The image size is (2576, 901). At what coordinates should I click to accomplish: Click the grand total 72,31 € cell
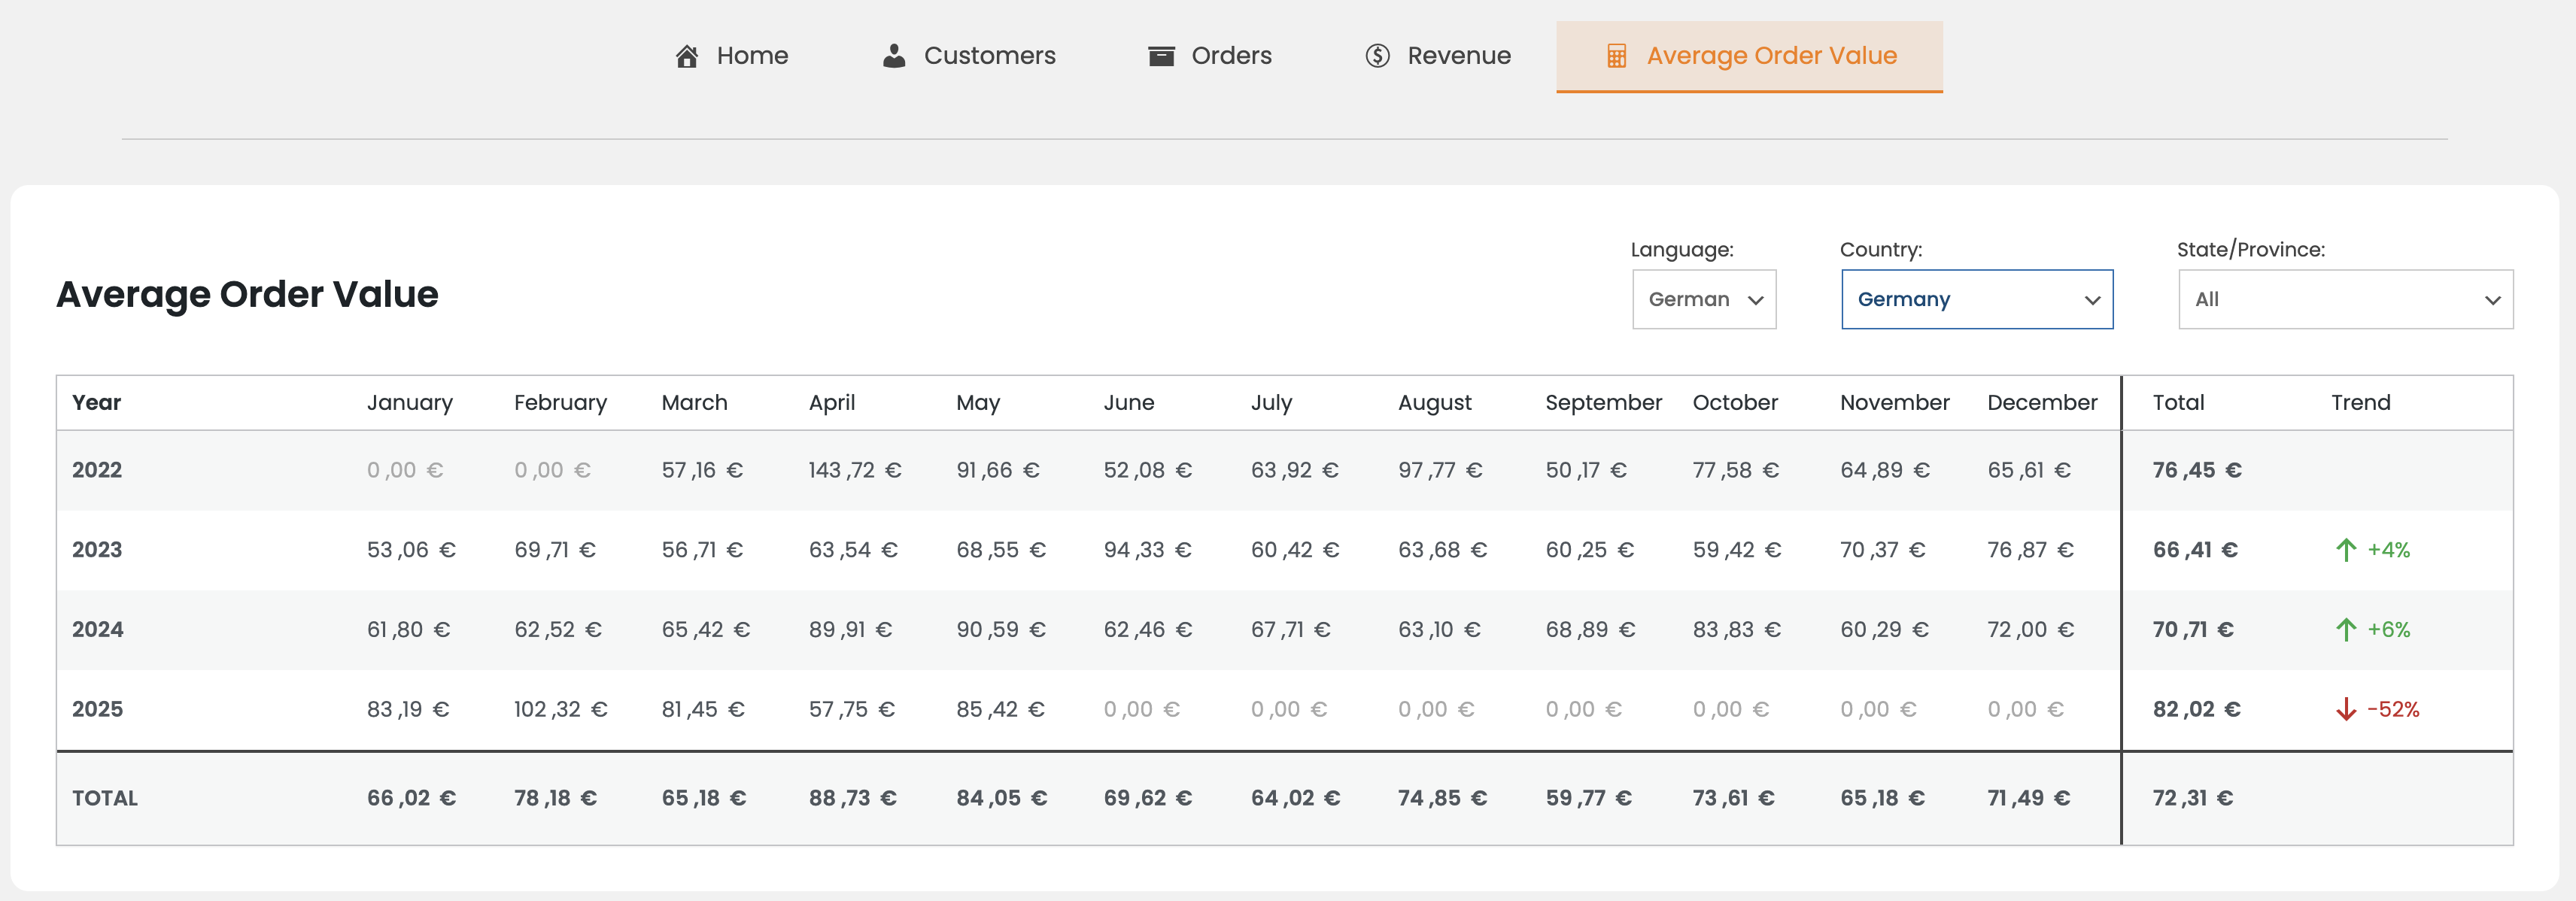[2192, 798]
